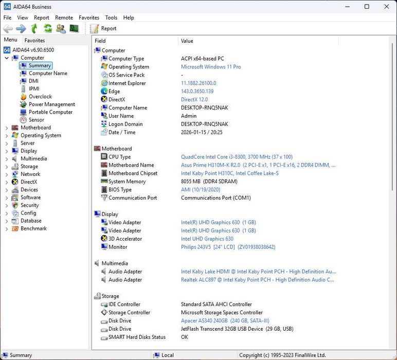Click the Back arrow toolbar icon
397x360 pixels.
pos(8,29)
